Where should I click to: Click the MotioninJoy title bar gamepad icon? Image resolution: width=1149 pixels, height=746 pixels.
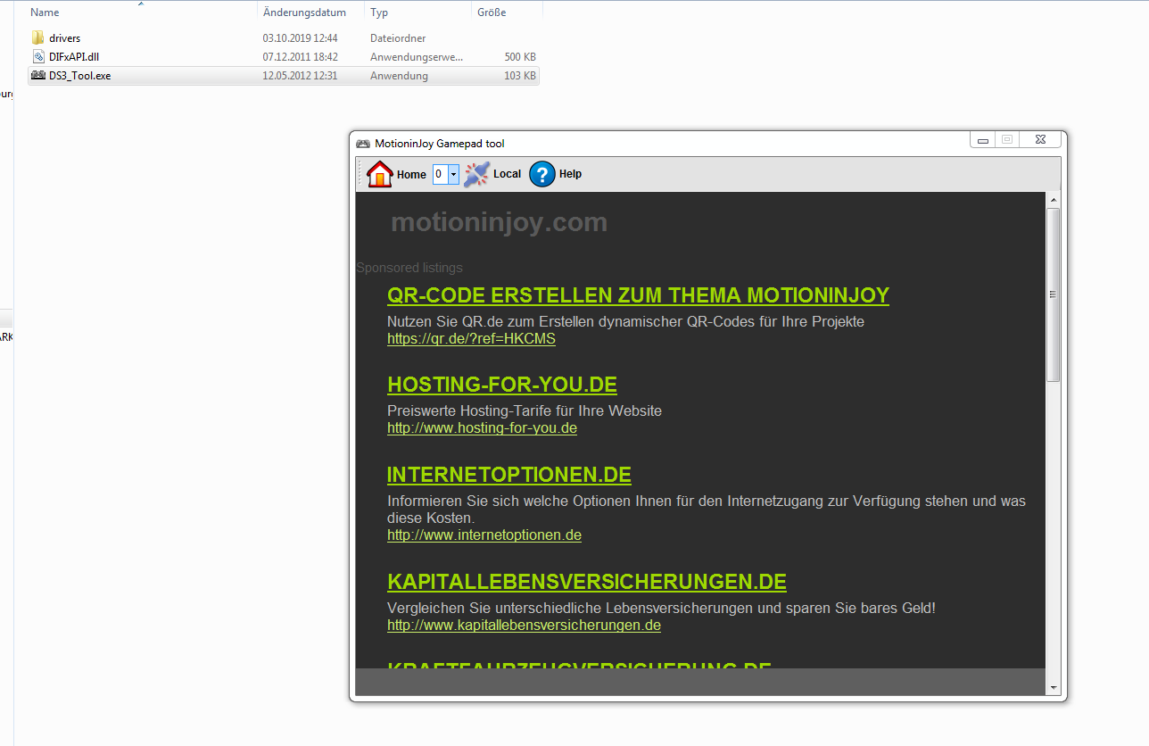pyautogui.click(x=363, y=144)
